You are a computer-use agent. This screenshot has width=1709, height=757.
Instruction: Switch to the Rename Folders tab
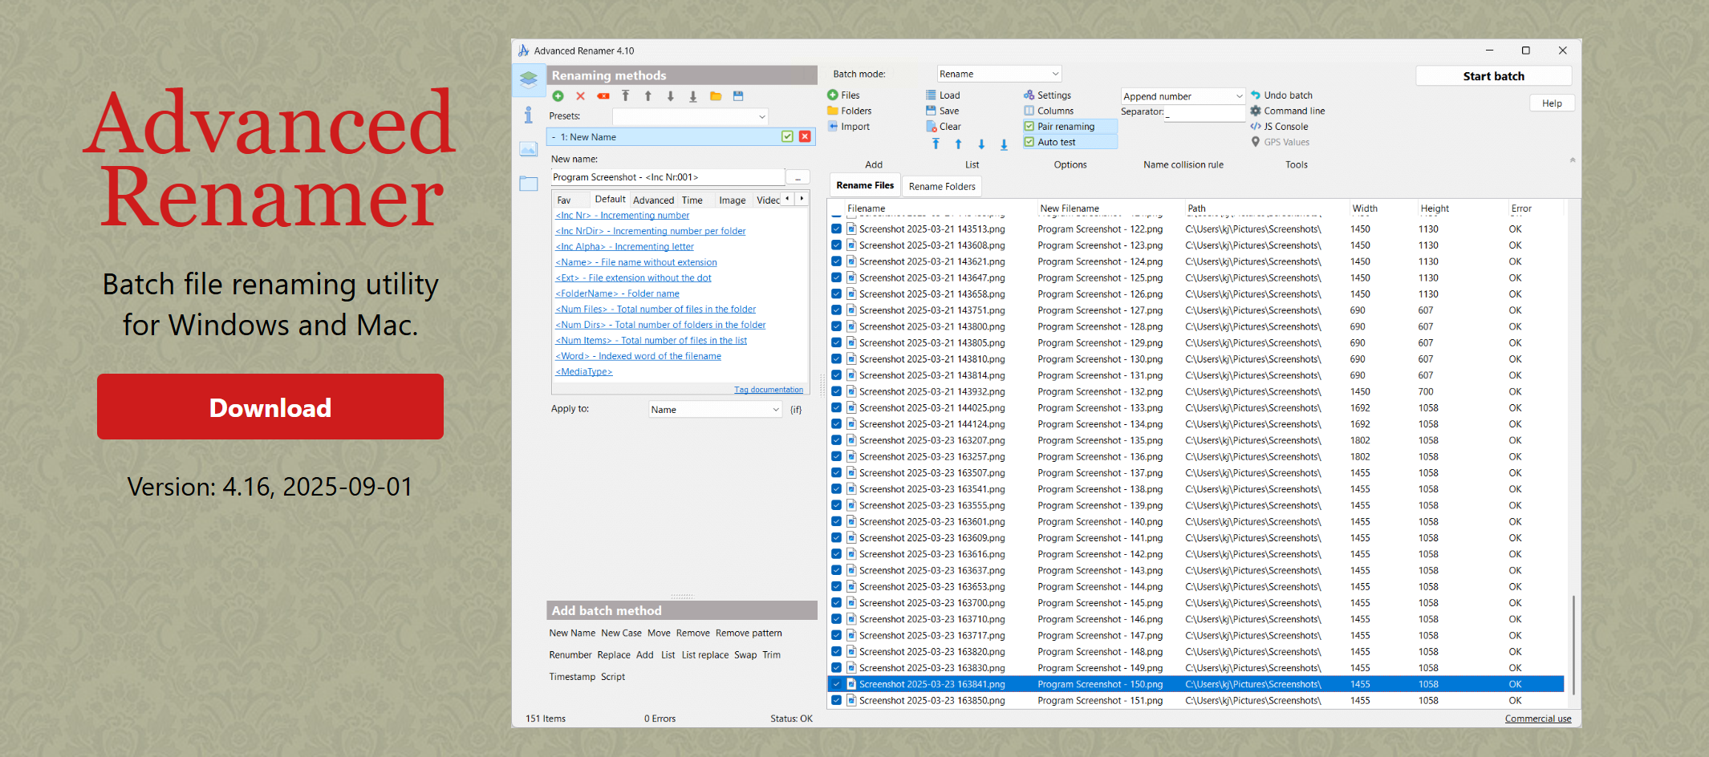pyautogui.click(x=942, y=187)
